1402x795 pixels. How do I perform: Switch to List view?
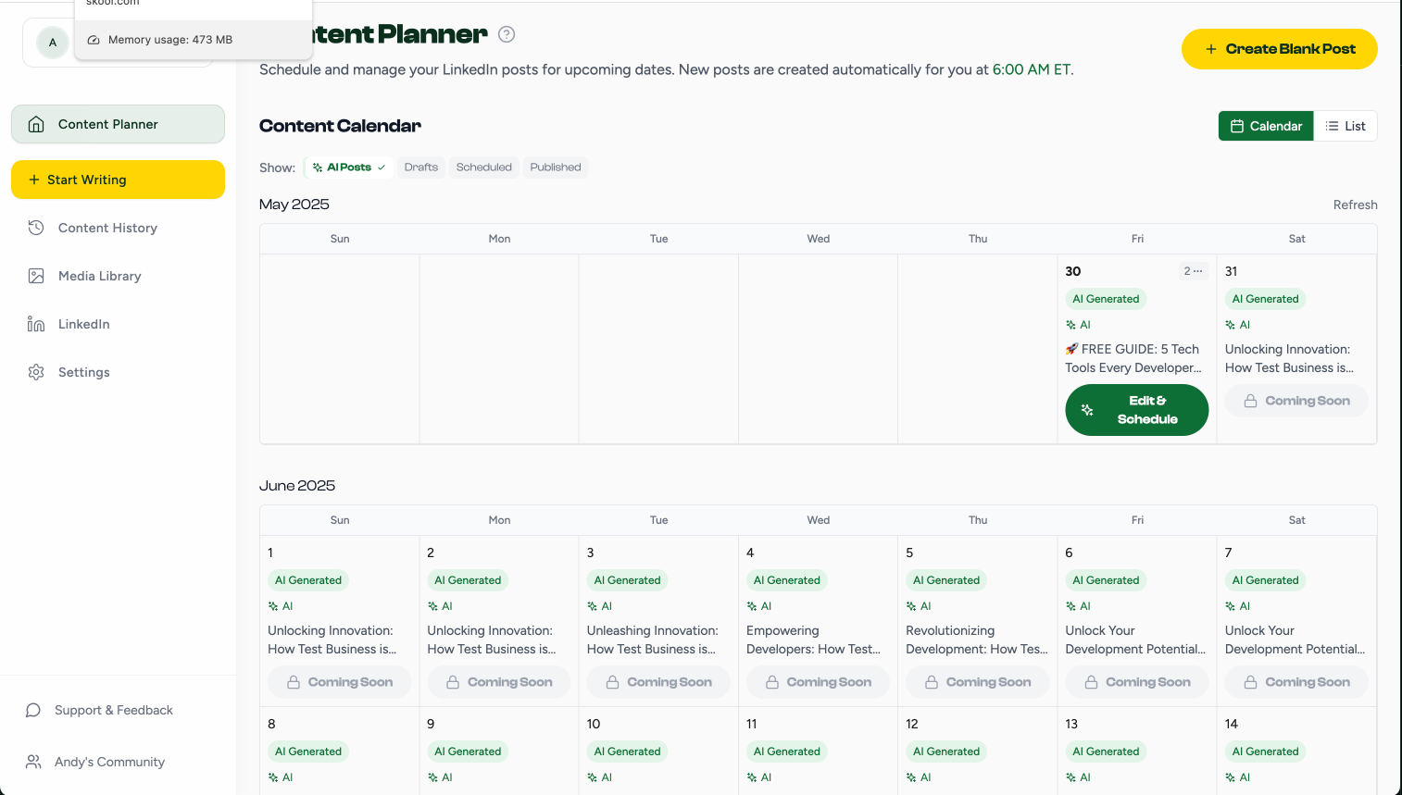pos(1346,125)
